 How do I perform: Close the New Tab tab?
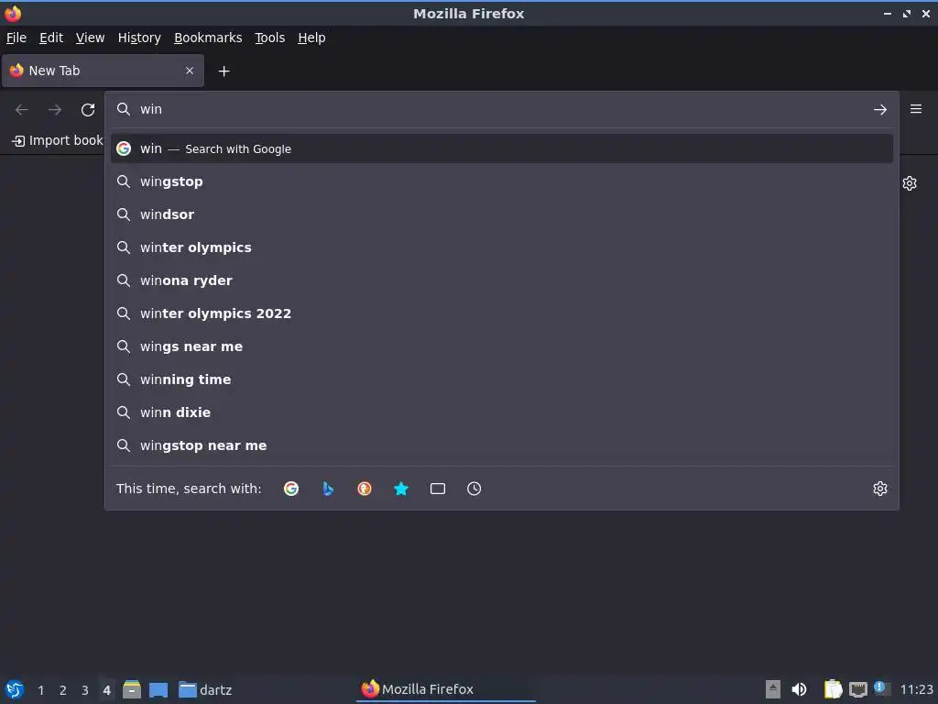(190, 71)
